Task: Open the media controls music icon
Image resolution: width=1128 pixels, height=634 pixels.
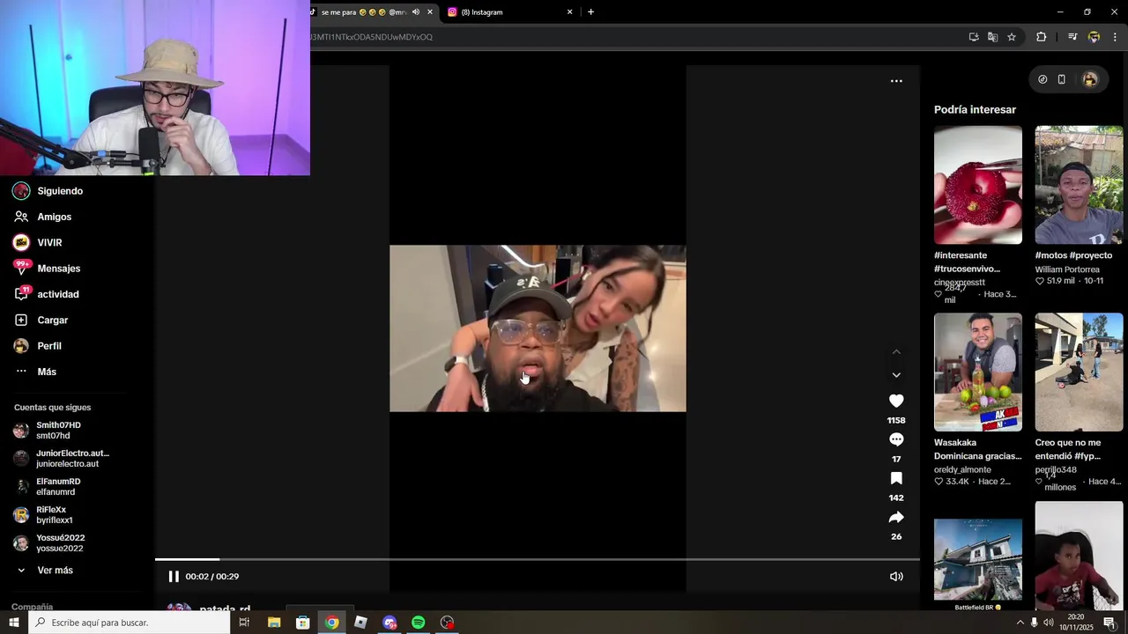Action: pyautogui.click(x=1072, y=37)
